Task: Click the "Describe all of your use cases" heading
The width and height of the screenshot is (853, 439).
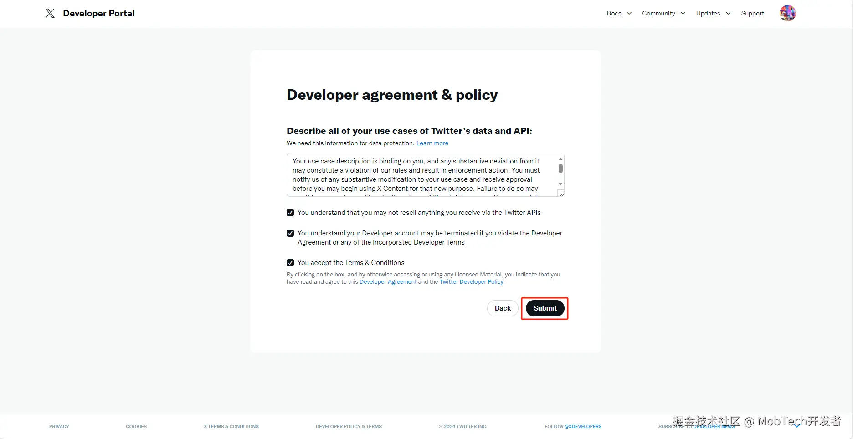Action: point(409,131)
